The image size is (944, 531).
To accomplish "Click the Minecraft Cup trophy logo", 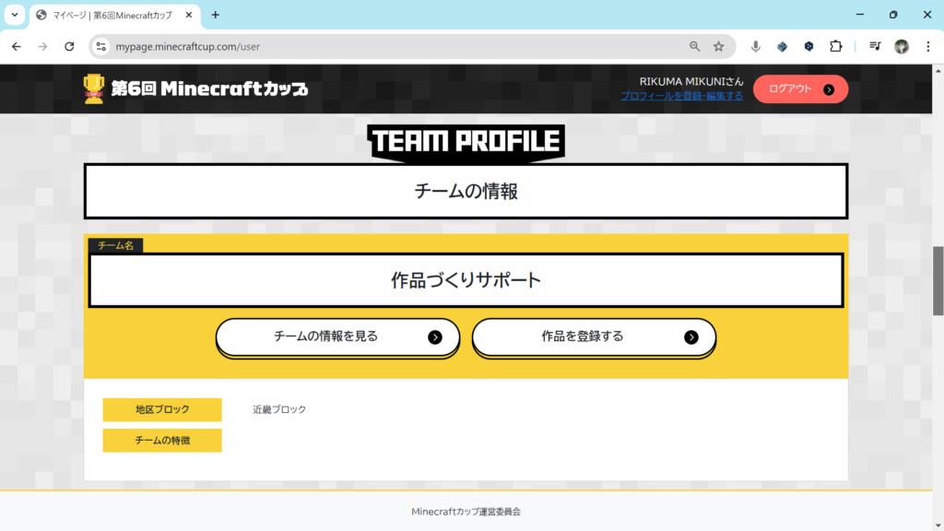I will [94, 89].
